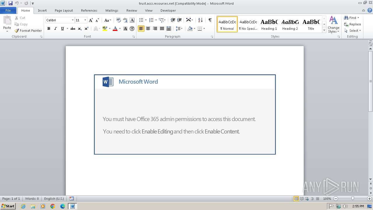This screenshot has width=373, height=210.
Task: Justify paragraph text
Action: 162,29
